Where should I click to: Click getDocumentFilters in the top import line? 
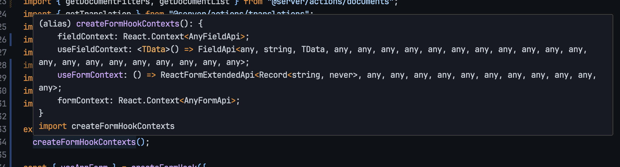108,2
